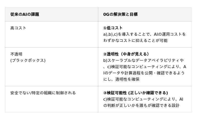Viewport: 201px width, 120px height.
Task: Click the 従来のAIの課題 column header
Action: click(x=25, y=14)
